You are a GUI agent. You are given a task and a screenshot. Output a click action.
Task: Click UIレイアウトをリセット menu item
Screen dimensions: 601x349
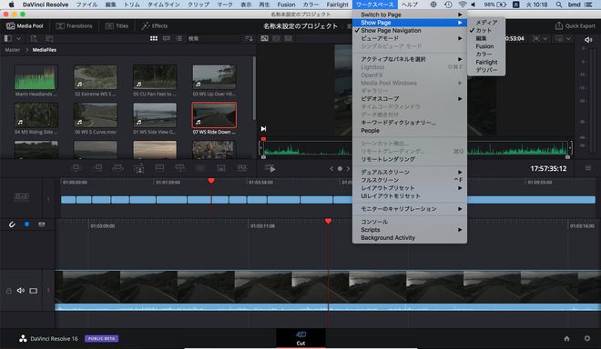(410, 196)
